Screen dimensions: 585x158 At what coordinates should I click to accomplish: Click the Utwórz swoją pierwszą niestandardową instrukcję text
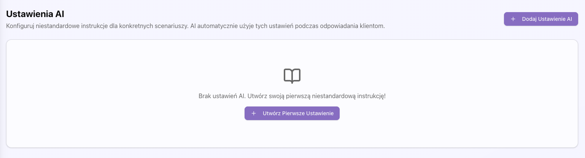coord(316,96)
